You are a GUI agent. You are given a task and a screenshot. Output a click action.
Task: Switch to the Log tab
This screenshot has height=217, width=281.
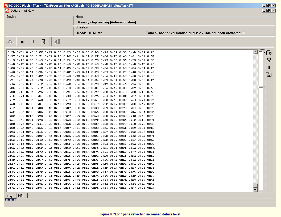click(9, 196)
